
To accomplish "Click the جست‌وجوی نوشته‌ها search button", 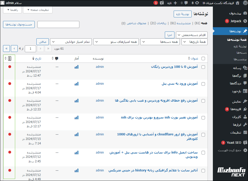I will (x=19, y=24).
